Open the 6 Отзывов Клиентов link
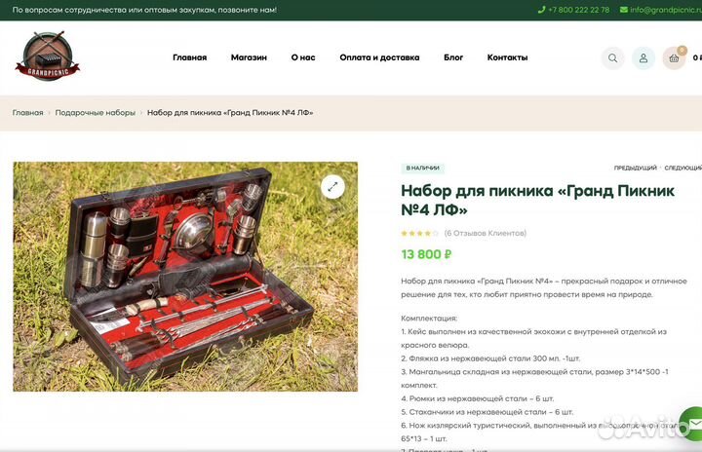The width and height of the screenshot is (702, 452). 486,233
